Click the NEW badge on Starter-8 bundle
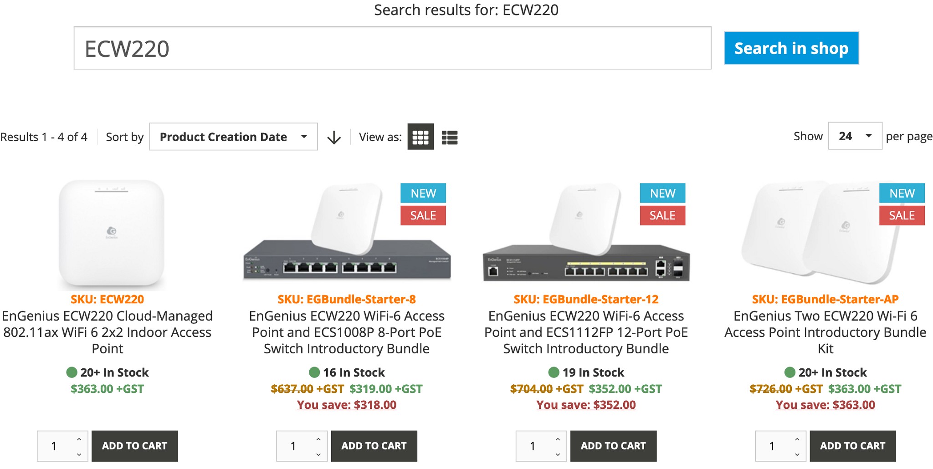The width and height of the screenshot is (933, 469). click(423, 194)
